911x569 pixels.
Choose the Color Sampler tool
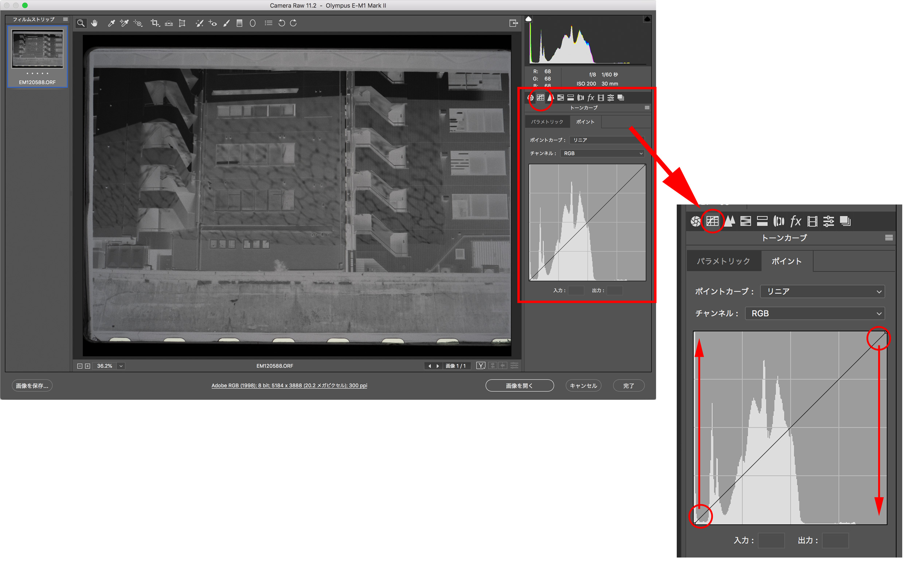tap(124, 23)
